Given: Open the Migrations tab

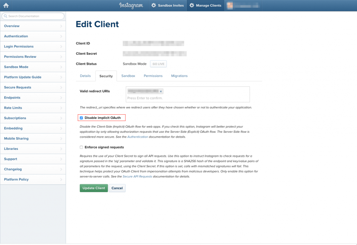Looking at the screenshot, I should (x=179, y=76).
